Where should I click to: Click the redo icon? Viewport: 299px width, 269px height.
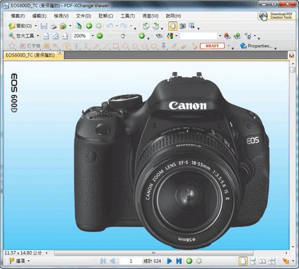point(124,26)
